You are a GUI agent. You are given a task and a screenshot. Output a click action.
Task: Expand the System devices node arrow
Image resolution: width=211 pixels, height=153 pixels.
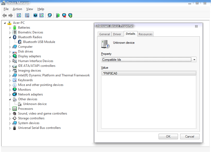[10, 123]
